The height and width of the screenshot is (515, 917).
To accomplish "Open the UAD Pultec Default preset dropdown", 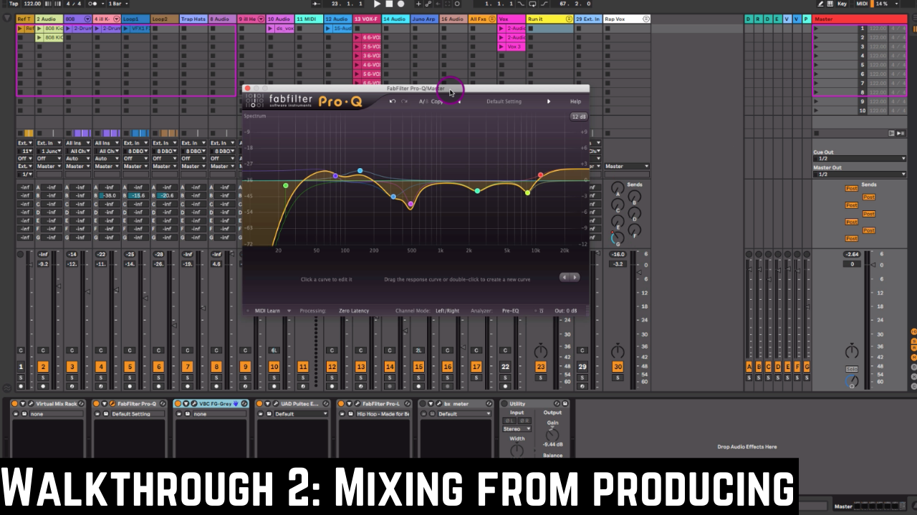I will [x=301, y=413].
